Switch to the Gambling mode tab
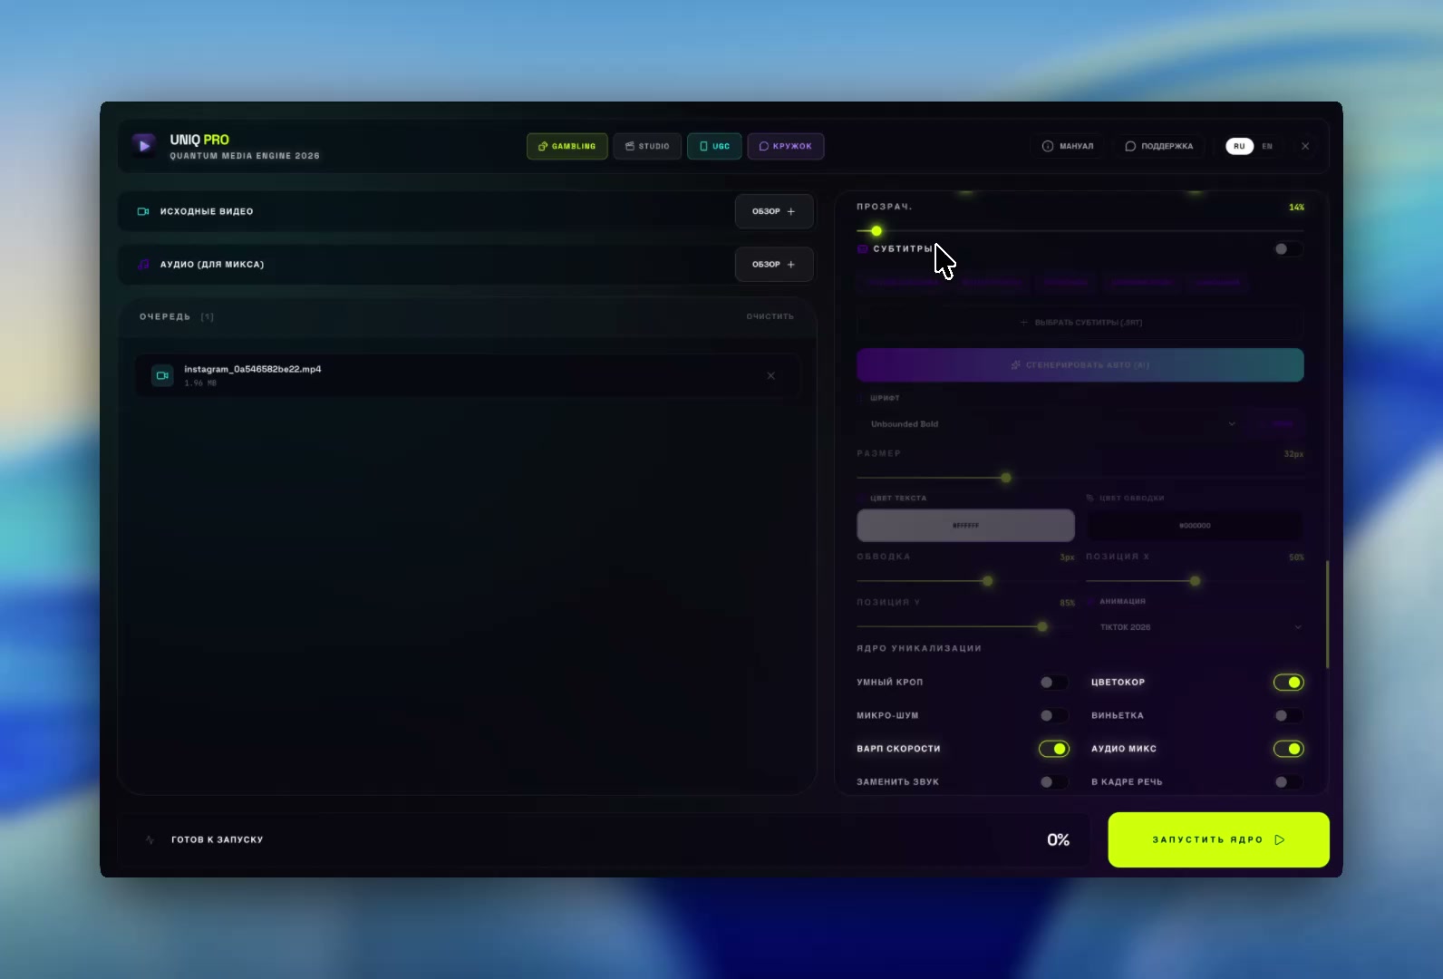Image resolution: width=1443 pixels, height=979 pixels. coord(567,146)
